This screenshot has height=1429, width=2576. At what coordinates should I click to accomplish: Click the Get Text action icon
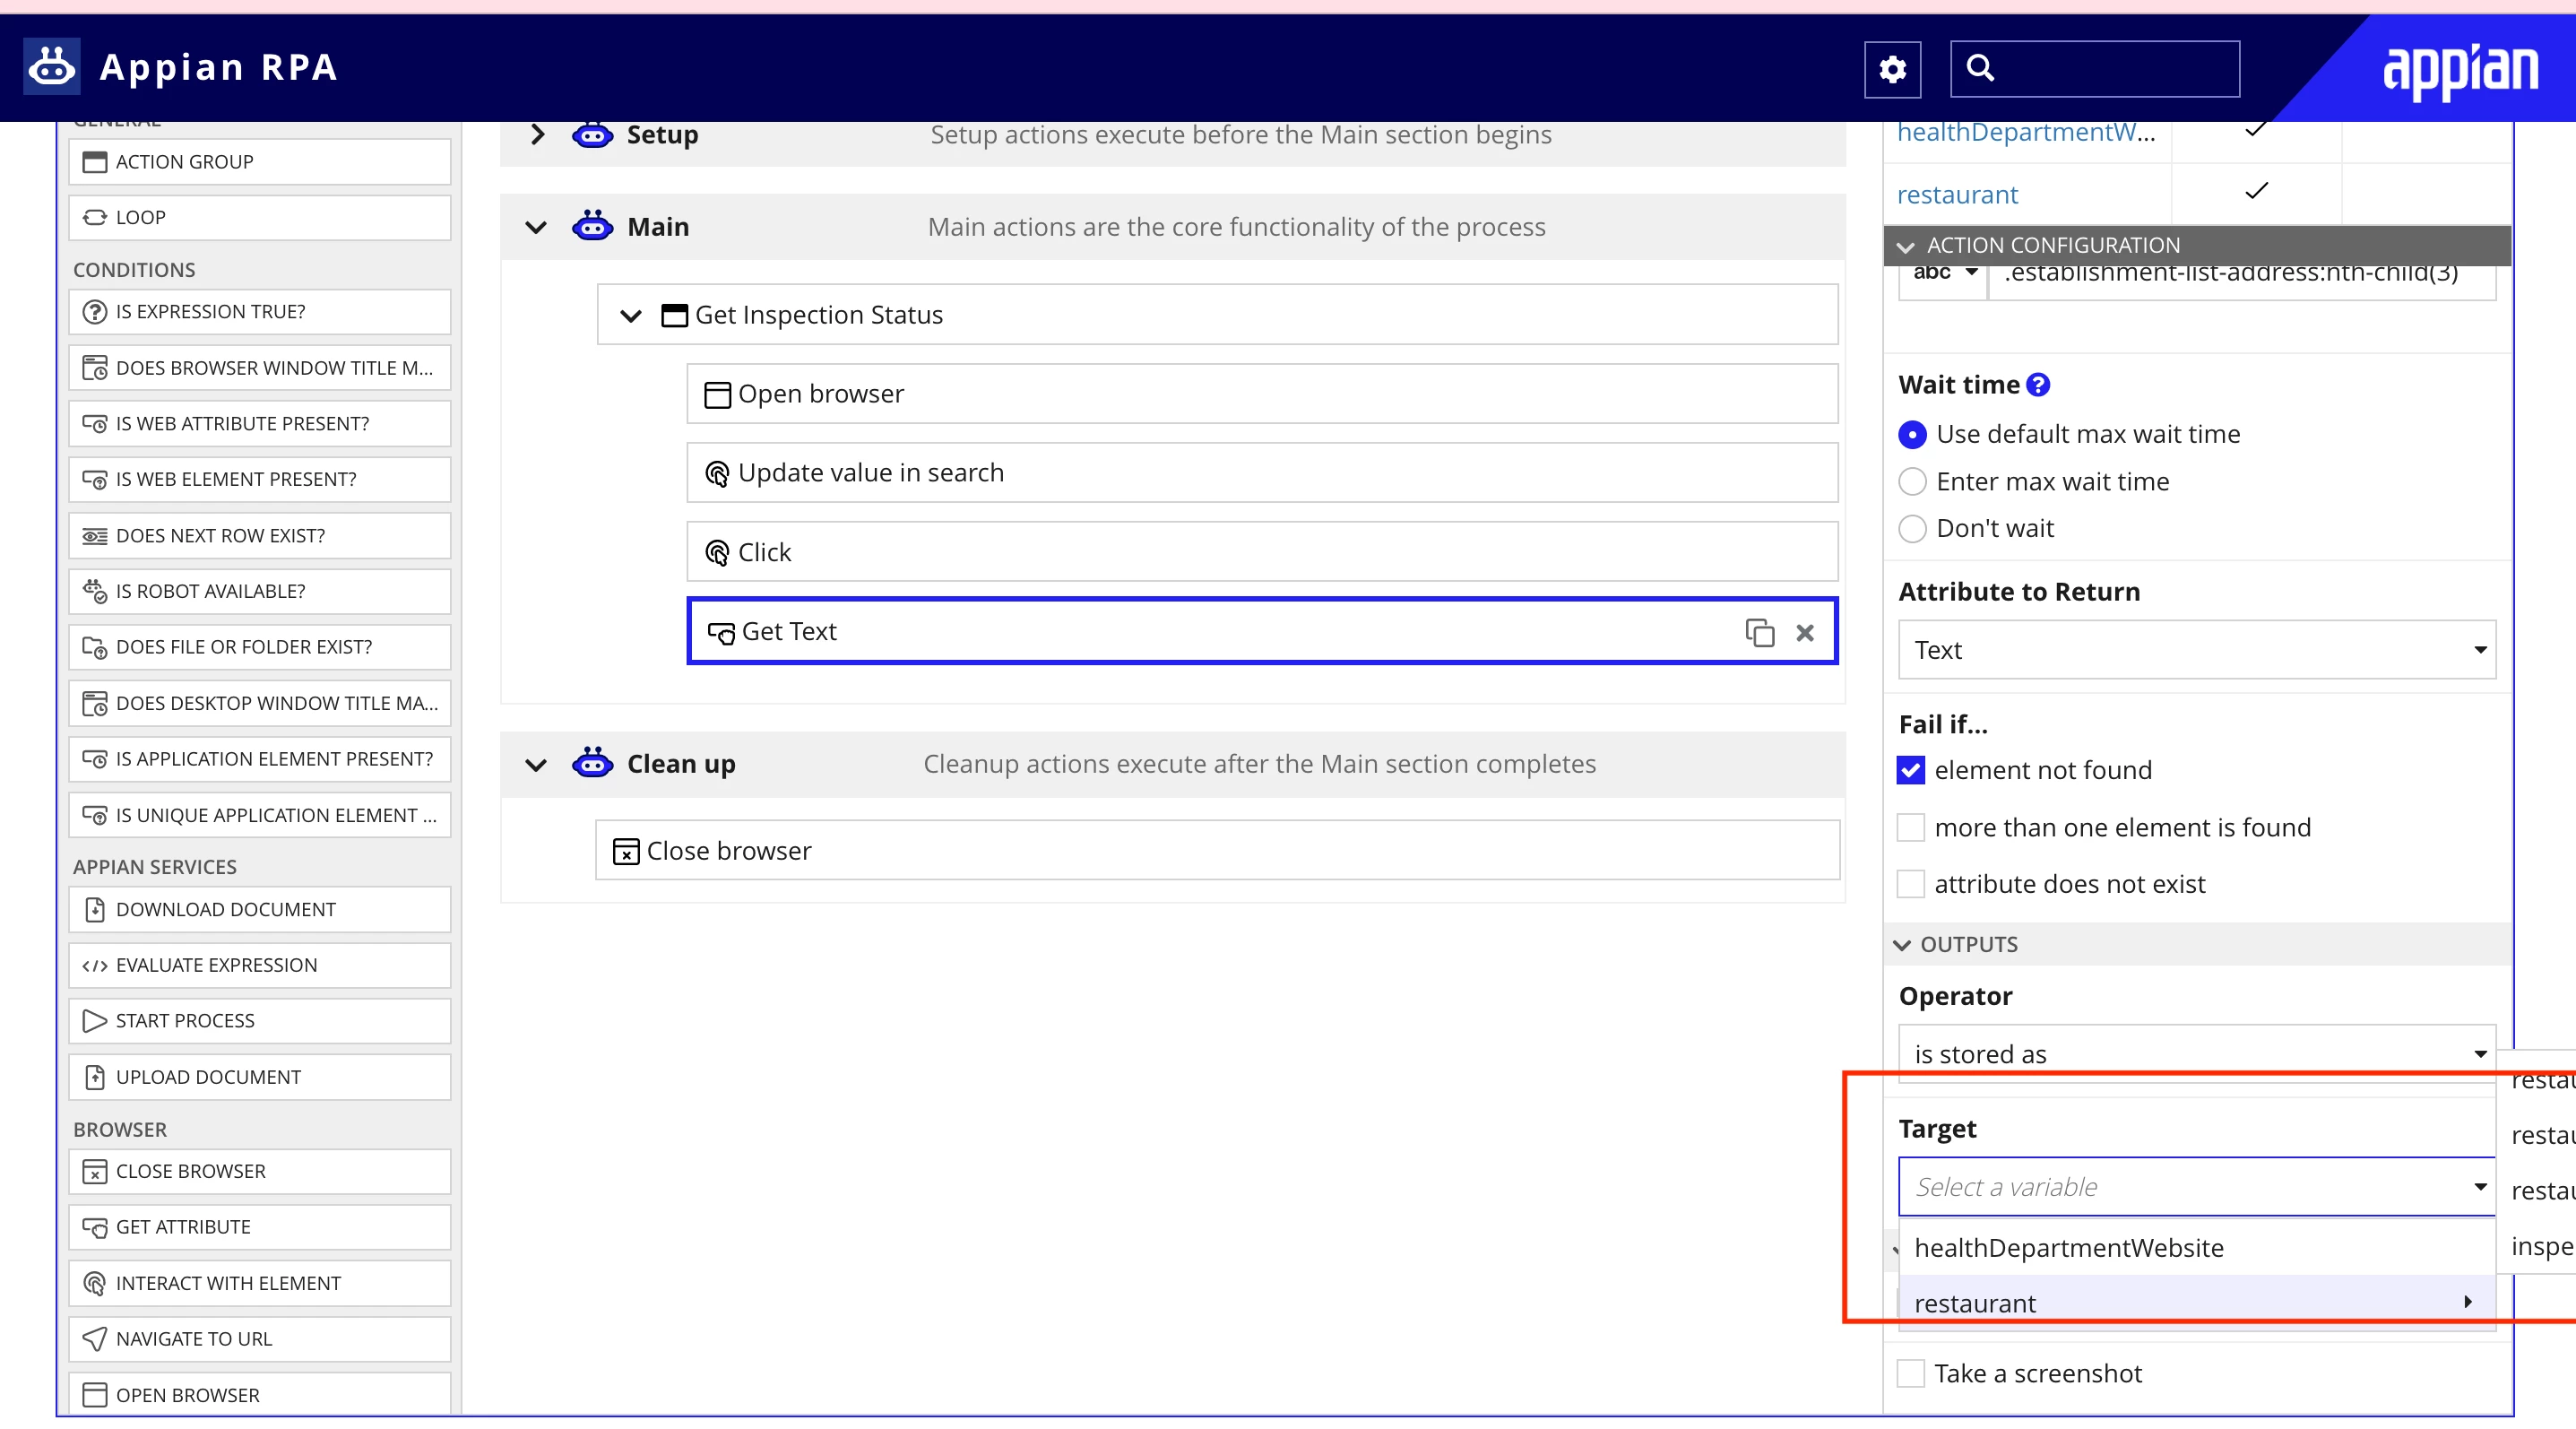point(721,632)
